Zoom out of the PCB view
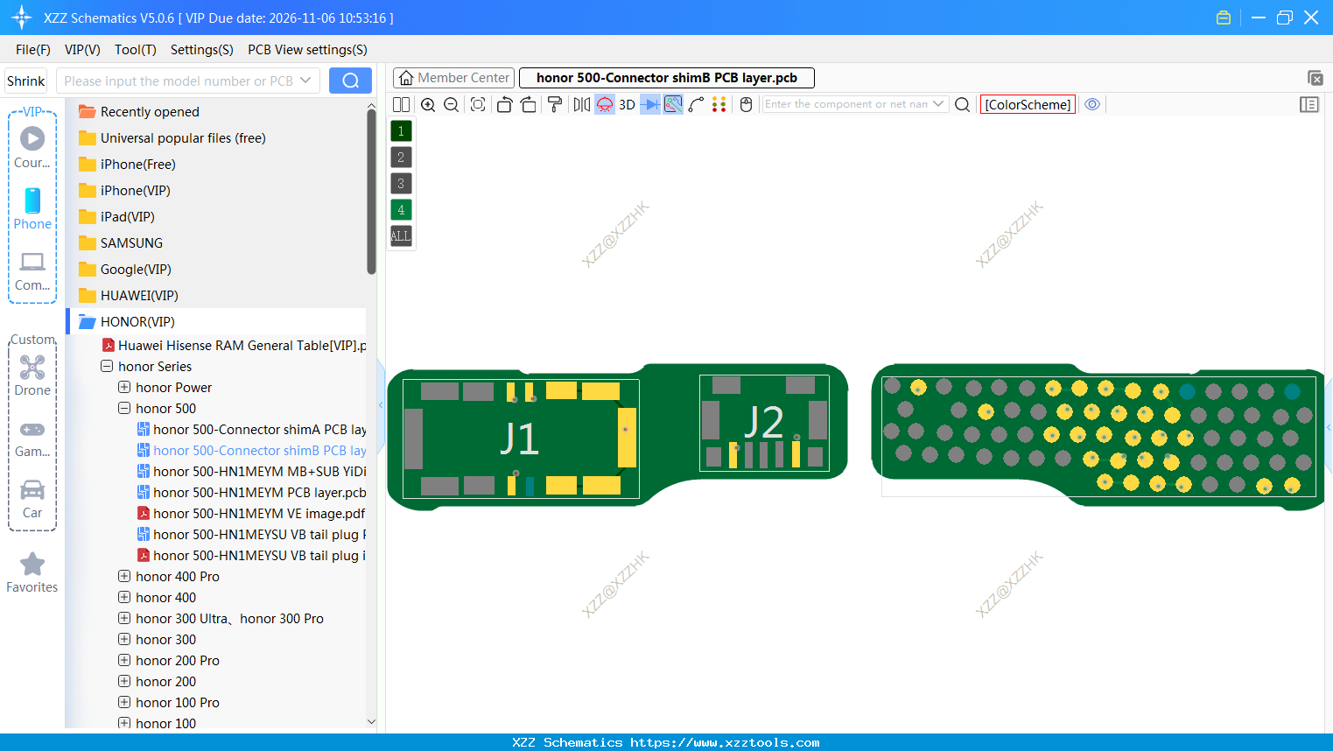The height and width of the screenshot is (751, 1333). 452,104
